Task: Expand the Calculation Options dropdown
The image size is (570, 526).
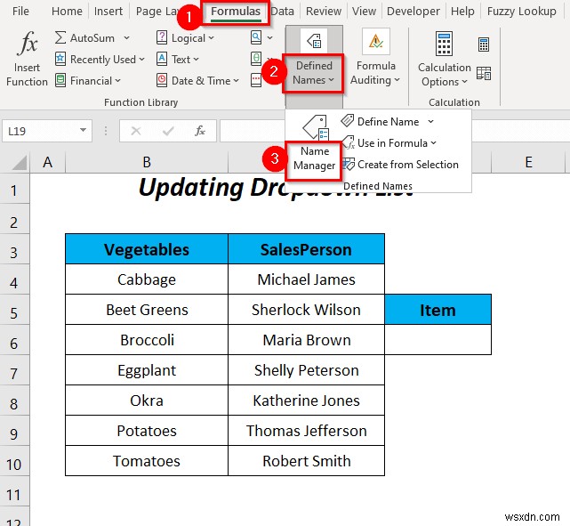Action: (x=464, y=82)
